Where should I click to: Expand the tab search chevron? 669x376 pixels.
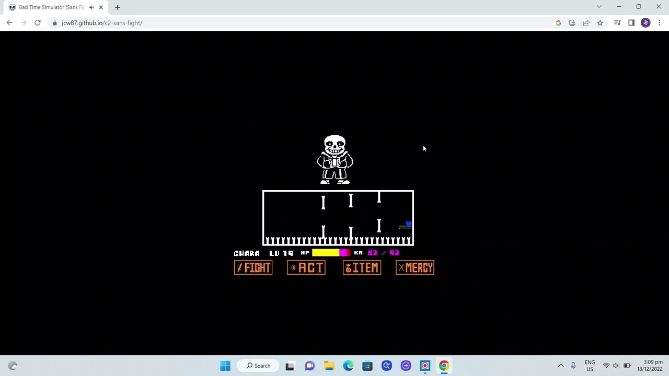click(x=599, y=7)
